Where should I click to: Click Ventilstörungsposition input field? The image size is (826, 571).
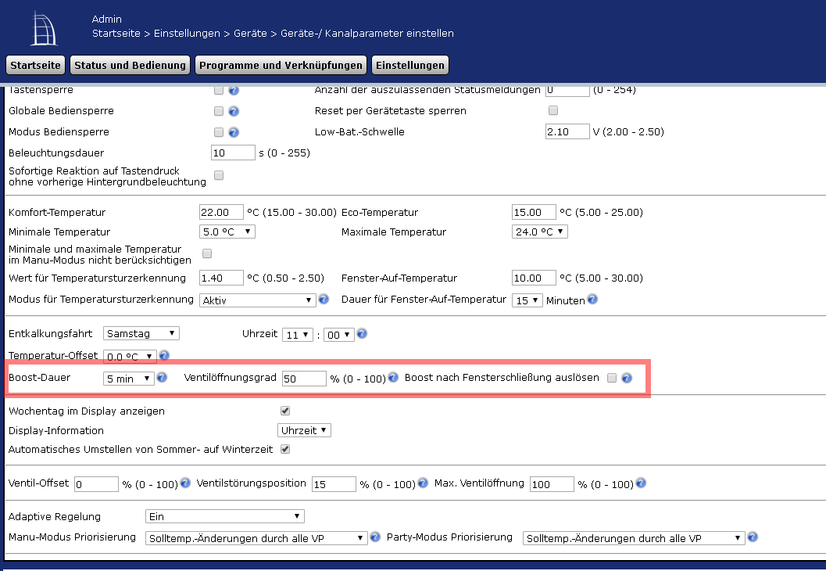(x=334, y=484)
